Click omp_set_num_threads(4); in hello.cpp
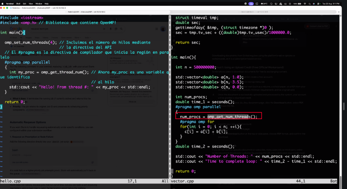 [x=31, y=42]
